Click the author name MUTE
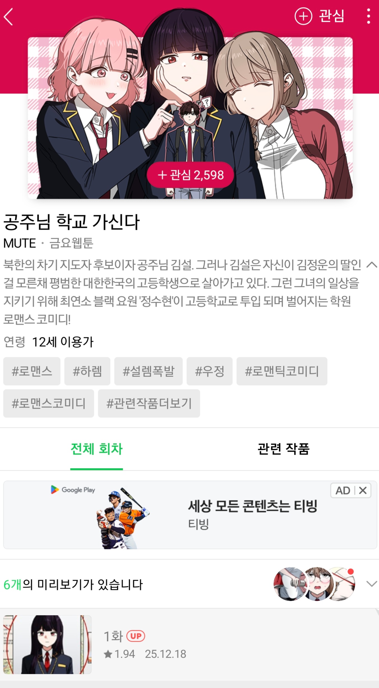 pos(20,243)
